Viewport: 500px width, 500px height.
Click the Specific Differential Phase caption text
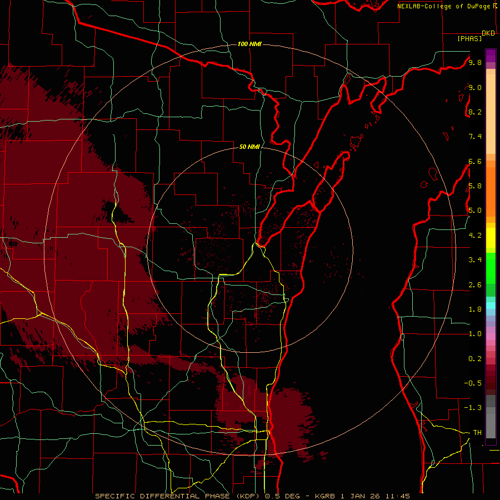pos(253,496)
